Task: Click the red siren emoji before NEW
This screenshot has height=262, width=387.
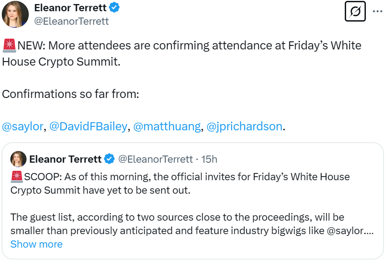Action: point(9,46)
